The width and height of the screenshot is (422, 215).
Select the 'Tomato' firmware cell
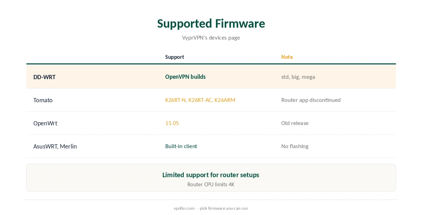(x=43, y=100)
